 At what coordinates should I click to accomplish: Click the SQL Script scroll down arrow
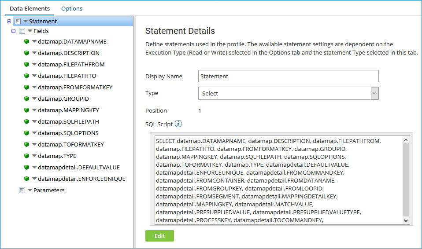406,221
